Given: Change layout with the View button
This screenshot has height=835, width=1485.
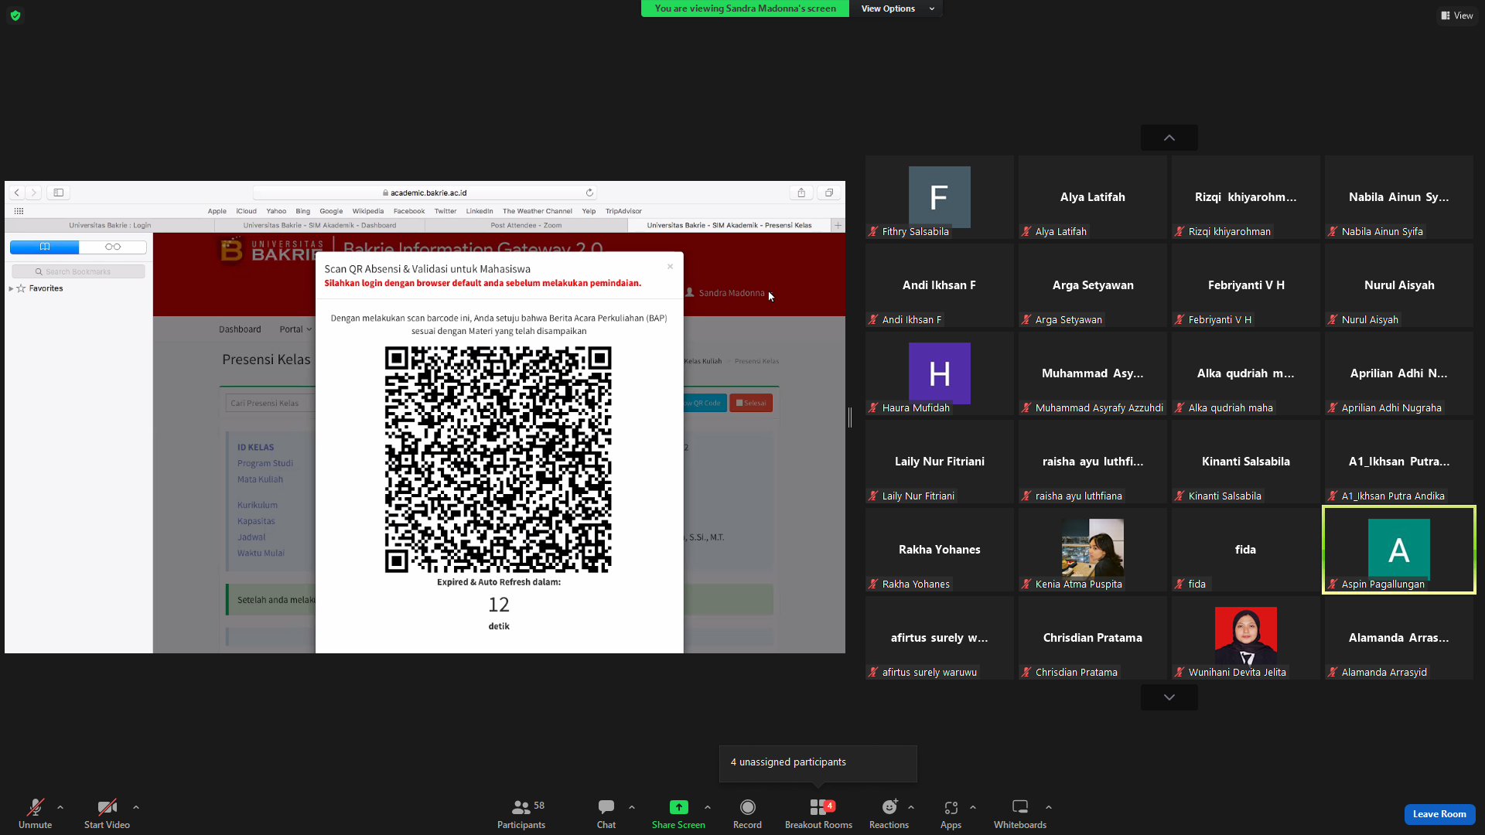Looking at the screenshot, I should pyautogui.click(x=1457, y=15).
